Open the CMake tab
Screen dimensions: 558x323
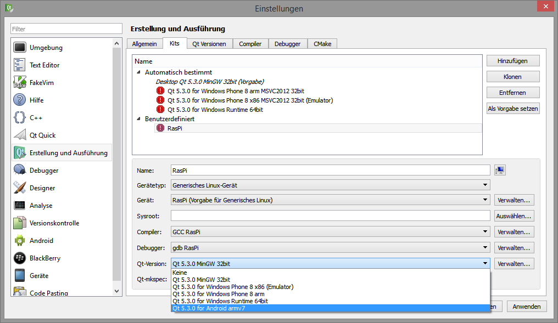pyautogui.click(x=322, y=44)
